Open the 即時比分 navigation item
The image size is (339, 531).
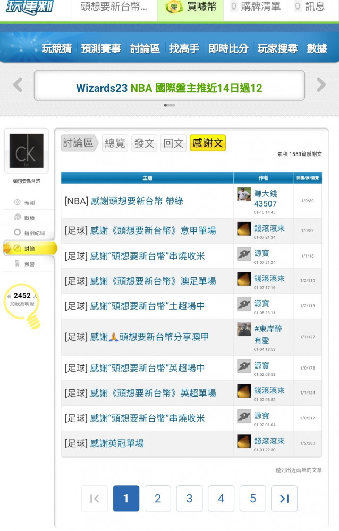click(x=228, y=48)
